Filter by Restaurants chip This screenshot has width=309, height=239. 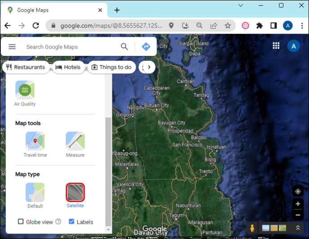pyautogui.click(x=26, y=67)
